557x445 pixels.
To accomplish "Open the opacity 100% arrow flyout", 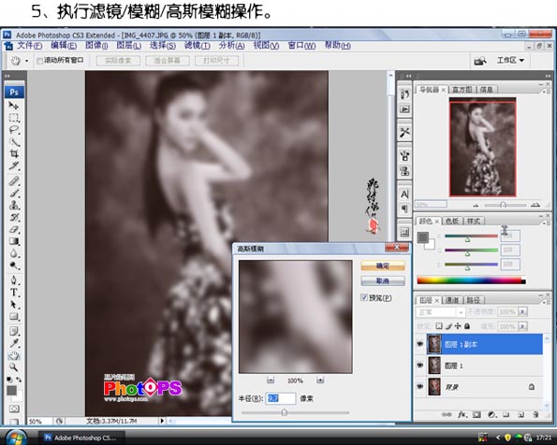I will point(522,312).
